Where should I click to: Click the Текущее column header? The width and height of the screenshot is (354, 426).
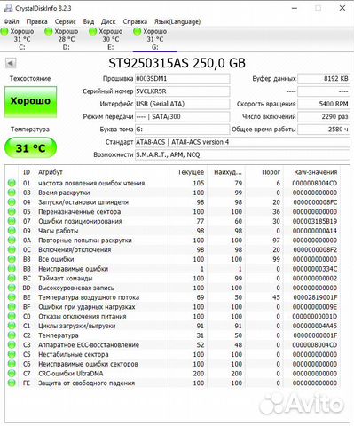pyautogui.click(x=188, y=172)
